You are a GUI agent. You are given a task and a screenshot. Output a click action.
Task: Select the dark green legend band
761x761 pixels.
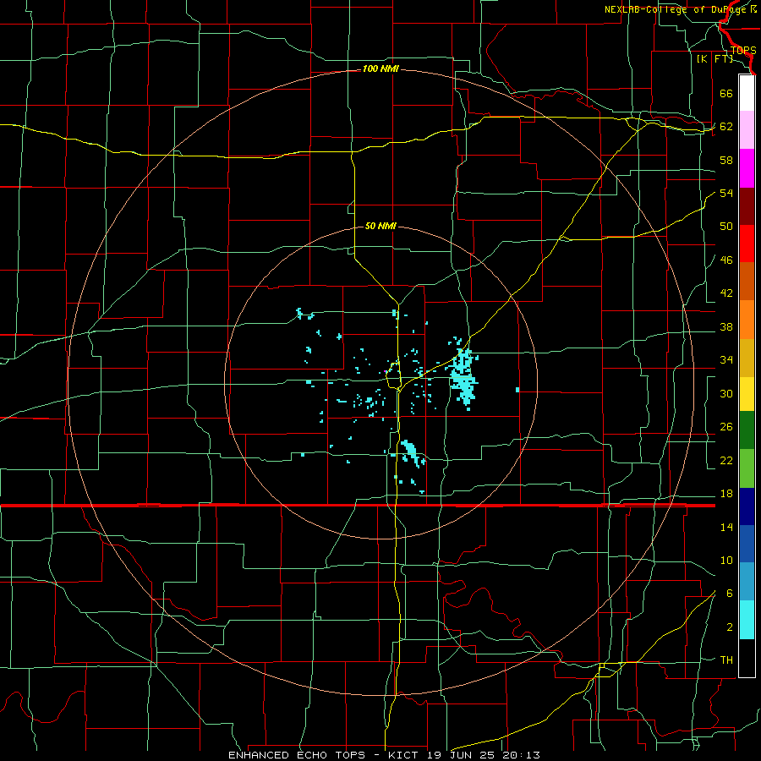pyautogui.click(x=747, y=430)
